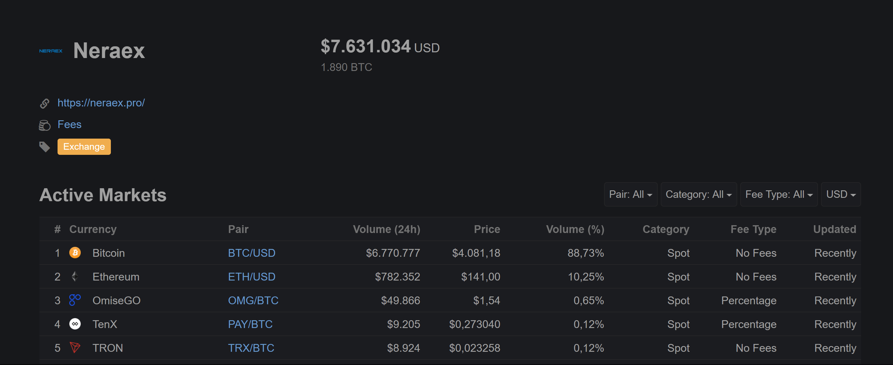
Task: Select the Exchange tag badge
Action: (x=84, y=147)
